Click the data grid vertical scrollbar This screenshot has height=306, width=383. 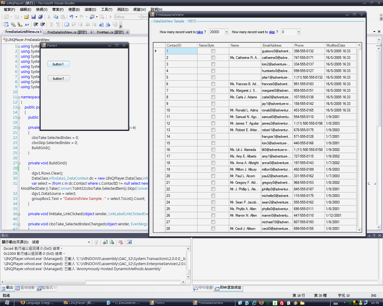(359, 137)
